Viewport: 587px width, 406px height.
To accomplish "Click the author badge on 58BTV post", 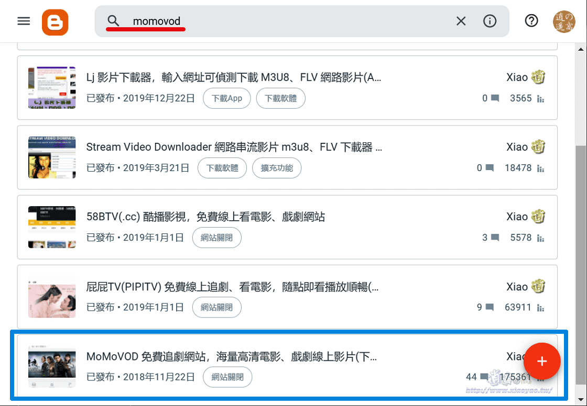I will tap(538, 217).
